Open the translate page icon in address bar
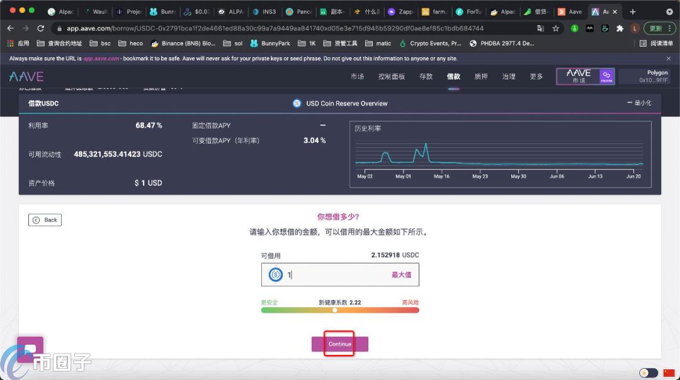This screenshot has width=680, height=380. 540,28
